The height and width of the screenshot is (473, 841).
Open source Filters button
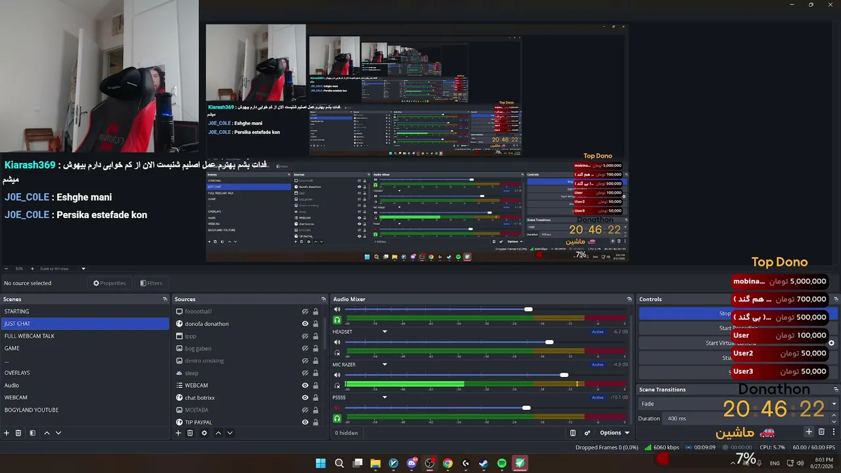pos(151,283)
